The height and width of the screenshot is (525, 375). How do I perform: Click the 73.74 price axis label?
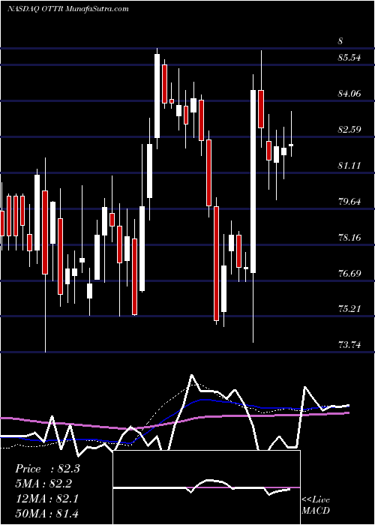pyautogui.click(x=350, y=344)
